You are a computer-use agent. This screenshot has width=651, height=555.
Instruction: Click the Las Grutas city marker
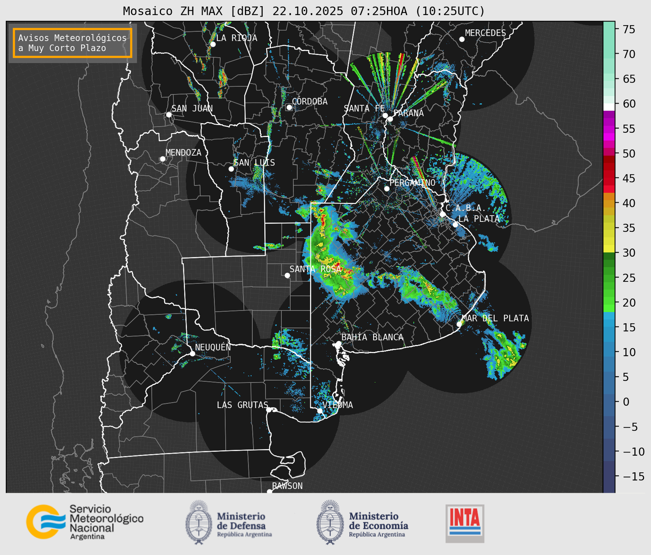coord(269,409)
